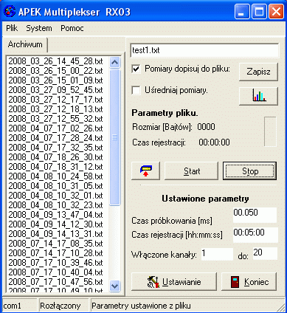Open the Plik menu
Viewport: 287px width, 313px height.
pos(12,28)
